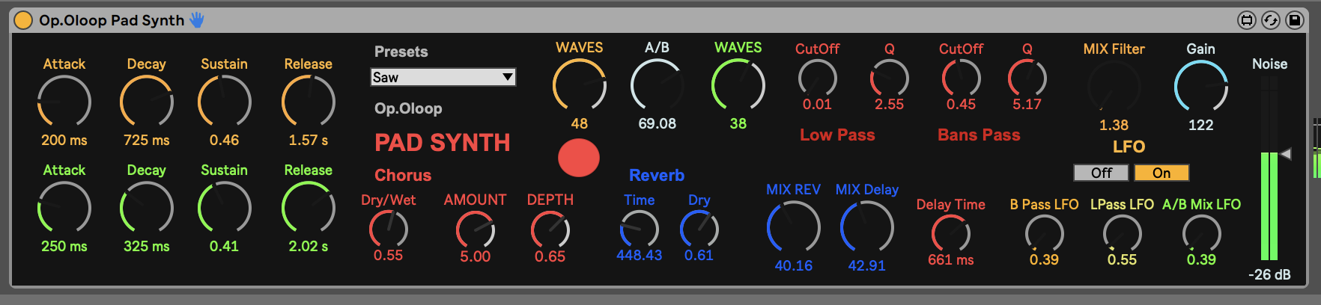Viewport: 1321px width, 305px height.
Task: Click the Op.Oloop Pad Synth device title
Action: pos(112,20)
